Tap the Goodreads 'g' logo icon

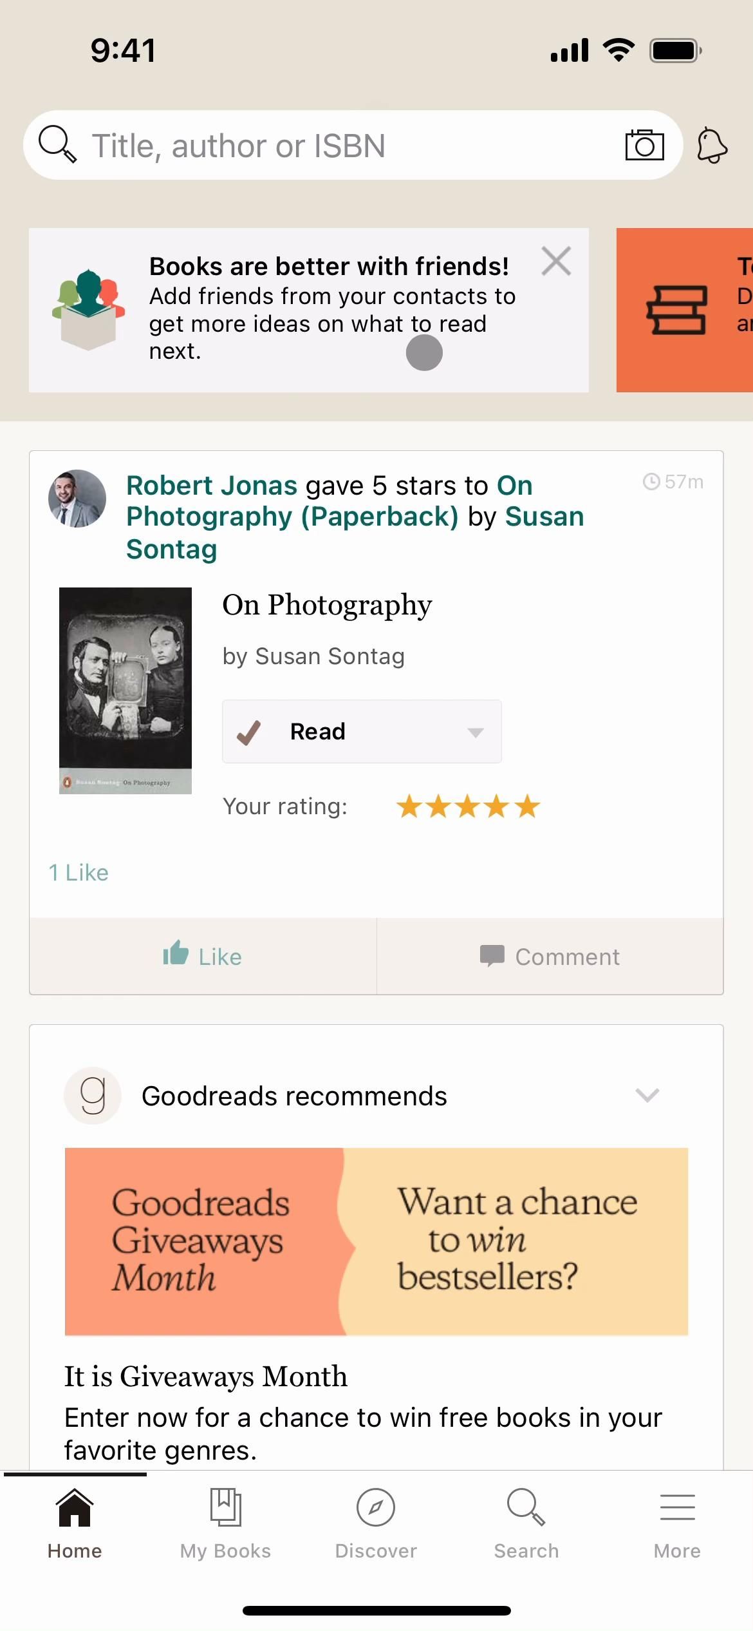[93, 1096]
